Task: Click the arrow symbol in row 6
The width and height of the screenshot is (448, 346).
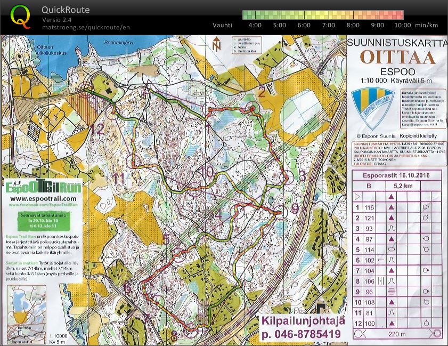Action: [x=381, y=260]
